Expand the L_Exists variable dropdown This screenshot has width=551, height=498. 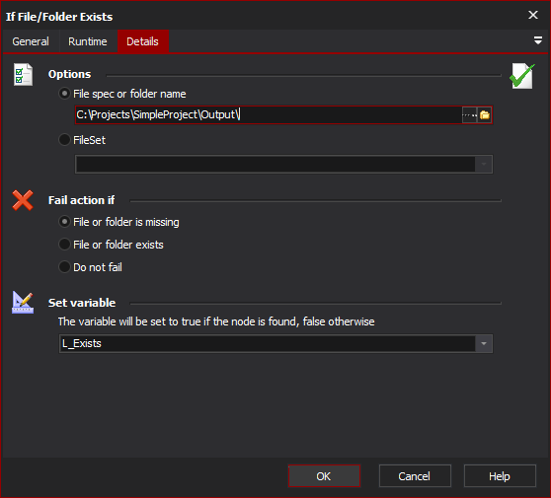click(484, 343)
